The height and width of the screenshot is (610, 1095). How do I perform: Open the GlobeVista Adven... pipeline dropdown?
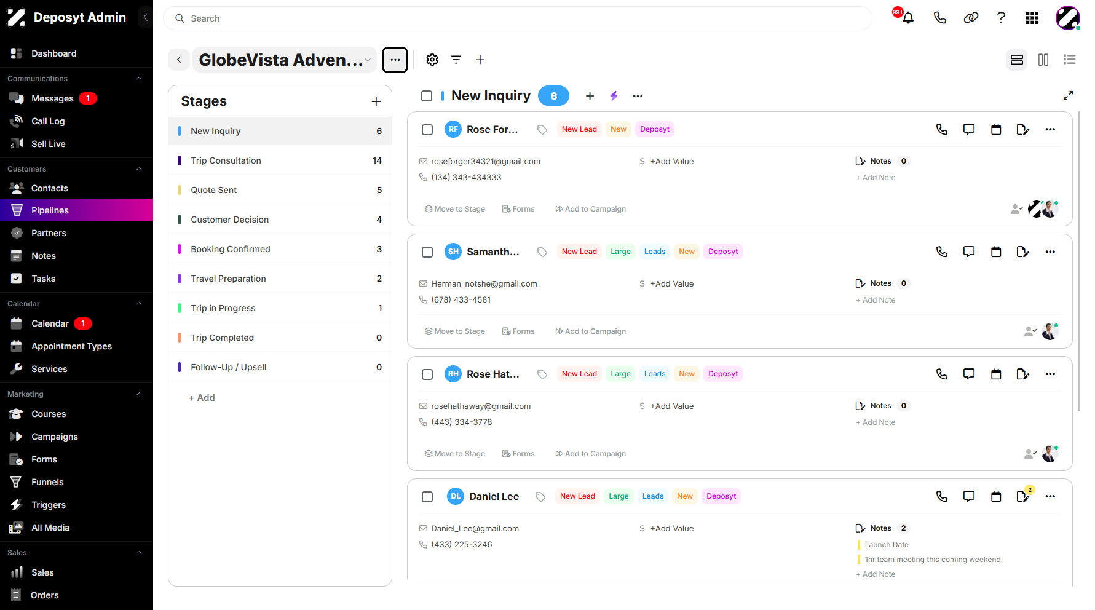(285, 60)
